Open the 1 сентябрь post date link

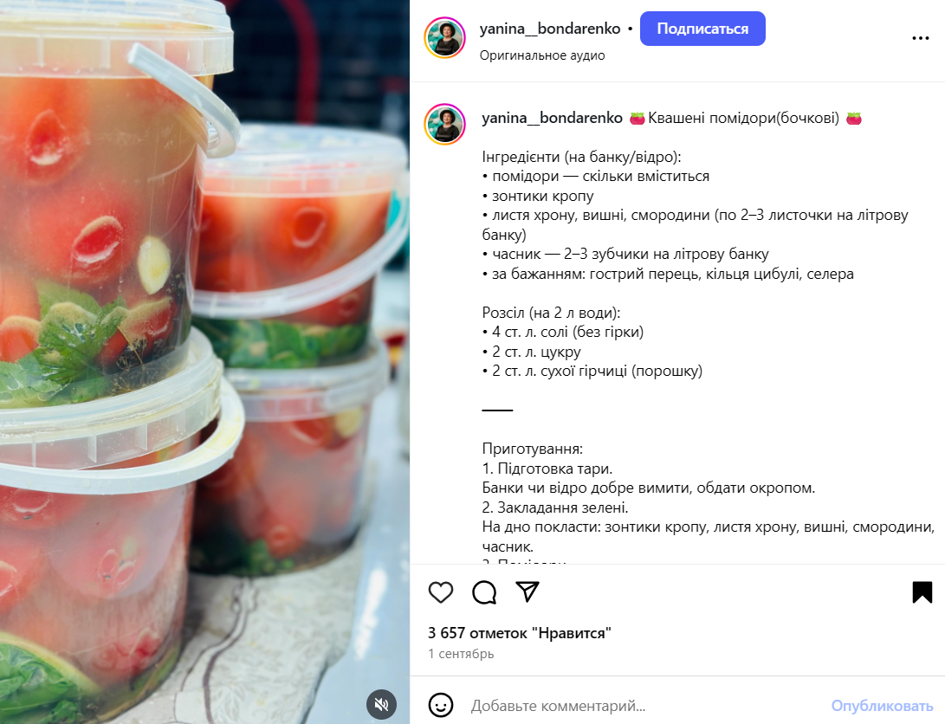point(461,654)
